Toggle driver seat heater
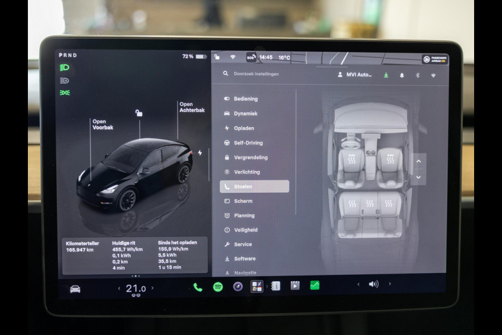The height and width of the screenshot is (335, 502). (x=351, y=159)
